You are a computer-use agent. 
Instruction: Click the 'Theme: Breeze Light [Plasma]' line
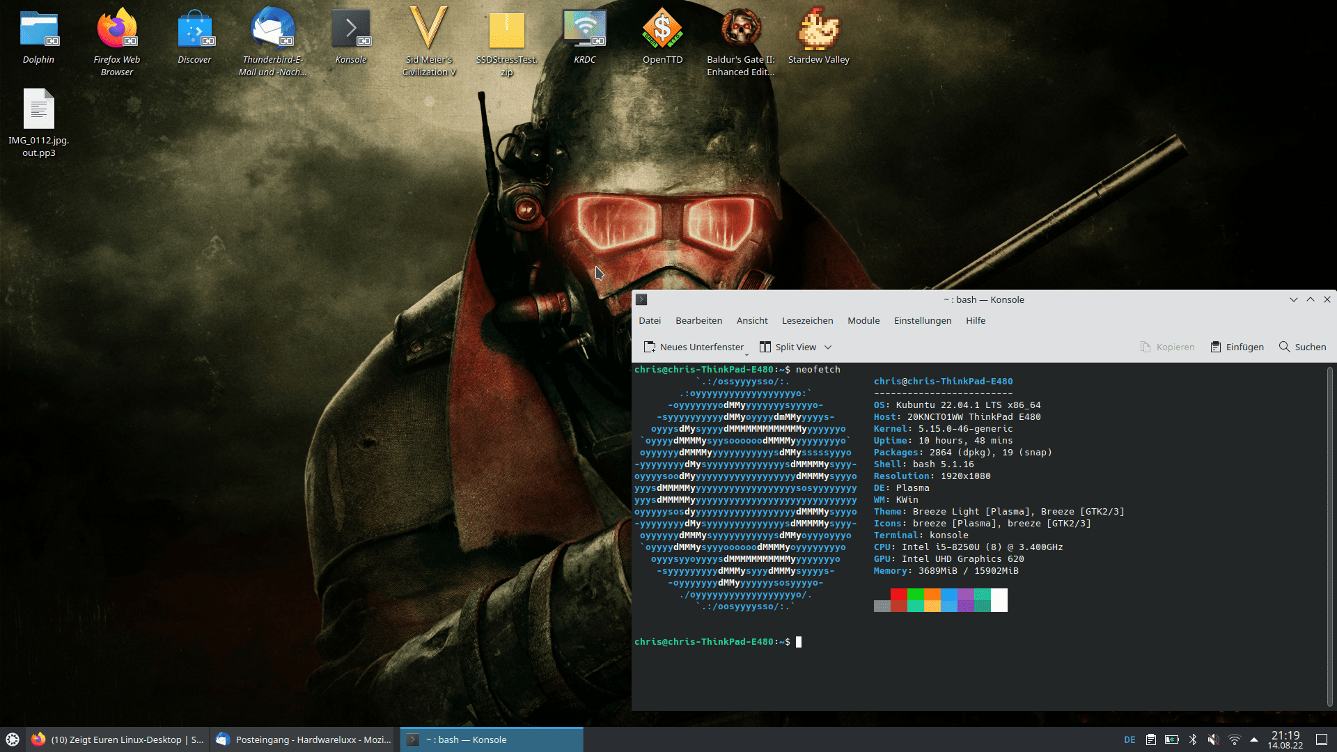point(999,512)
